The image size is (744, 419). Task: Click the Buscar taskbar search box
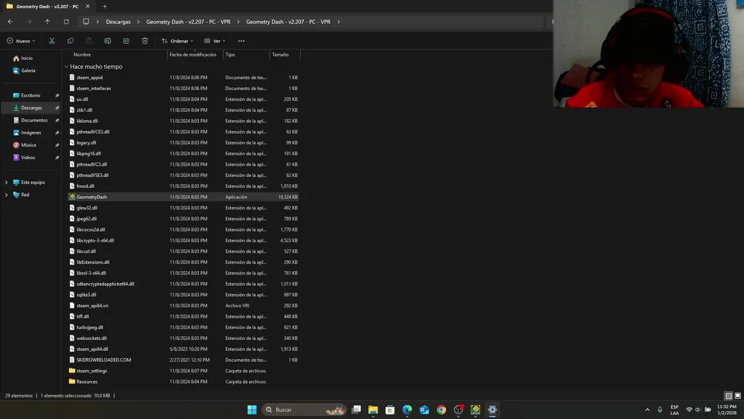pyautogui.click(x=305, y=410)
